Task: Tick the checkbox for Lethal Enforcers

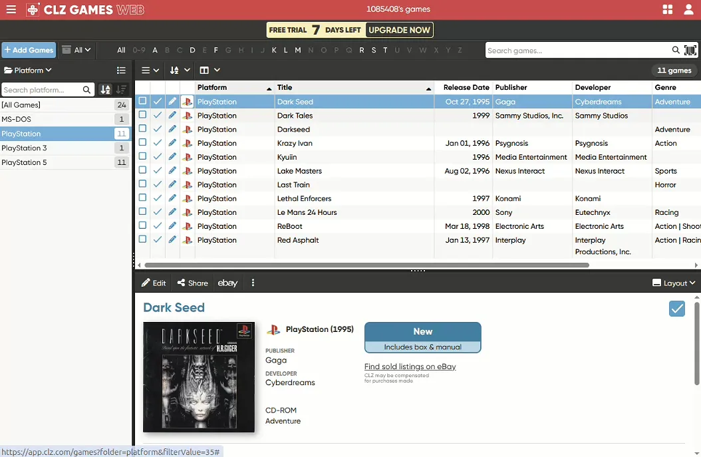Action: (x=142, y=197)
